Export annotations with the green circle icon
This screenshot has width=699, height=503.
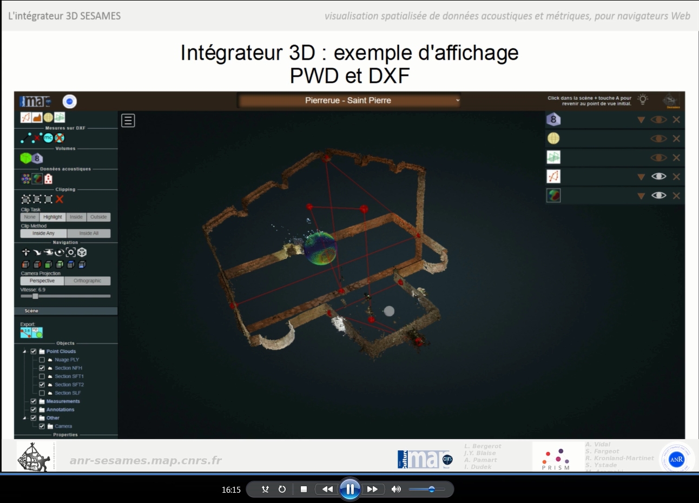tap(37, 333)
